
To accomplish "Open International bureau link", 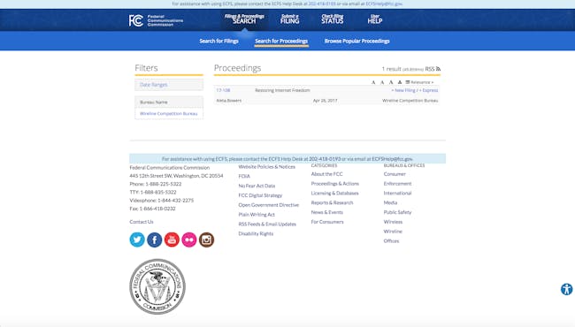I will pos(397,193).
